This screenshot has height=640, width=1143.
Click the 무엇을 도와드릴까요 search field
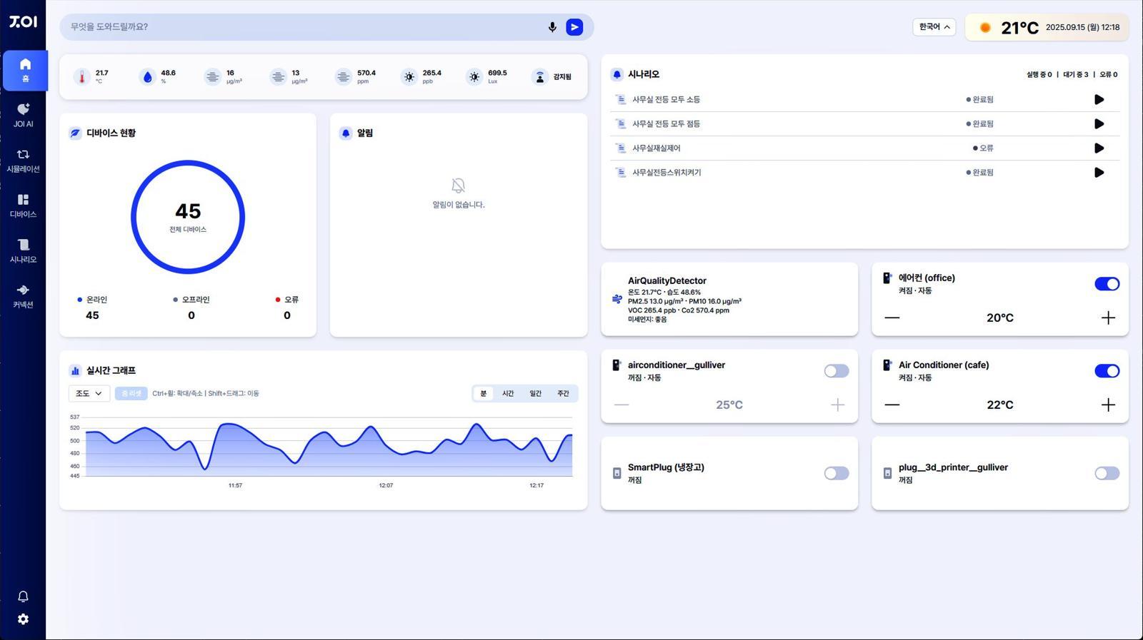[x=300, y=27]
